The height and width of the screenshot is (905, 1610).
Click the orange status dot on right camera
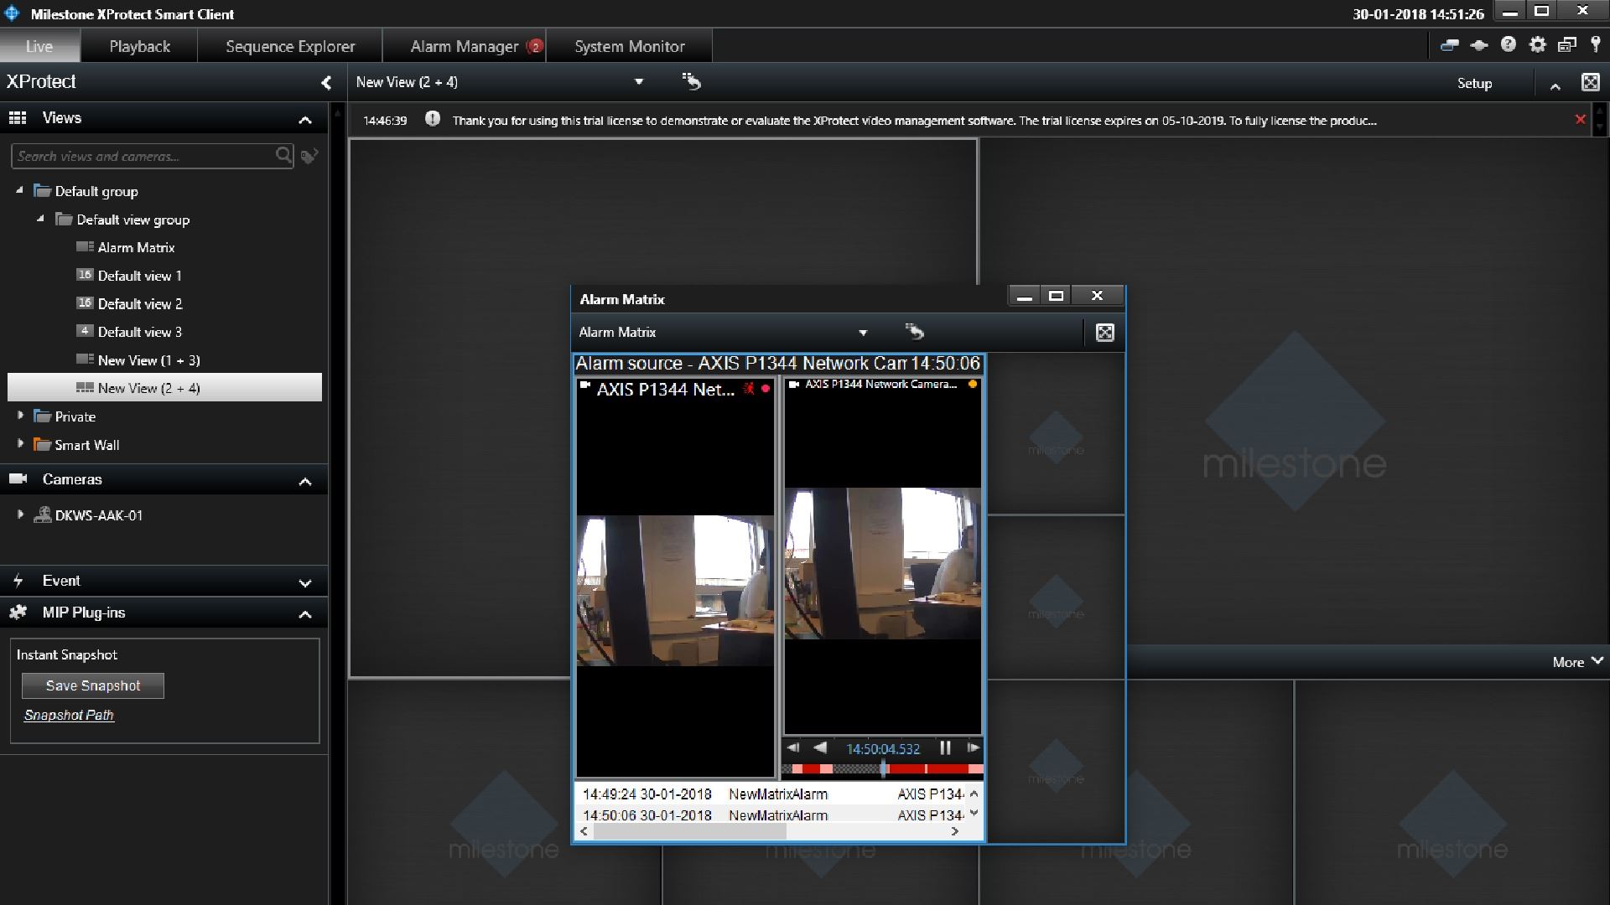click(x=972, y=384)
